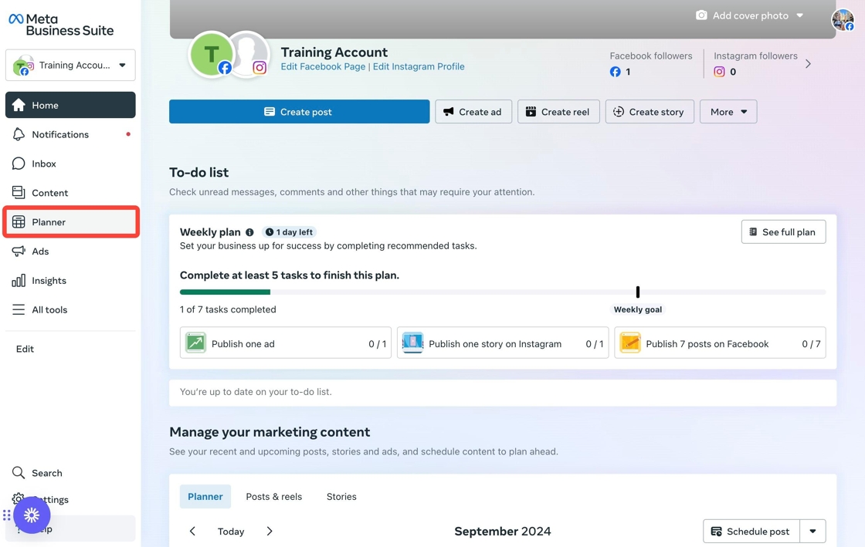Click Edit in the sidebar
The width and height of the screenshot is (865, 547).
(25, 349)
